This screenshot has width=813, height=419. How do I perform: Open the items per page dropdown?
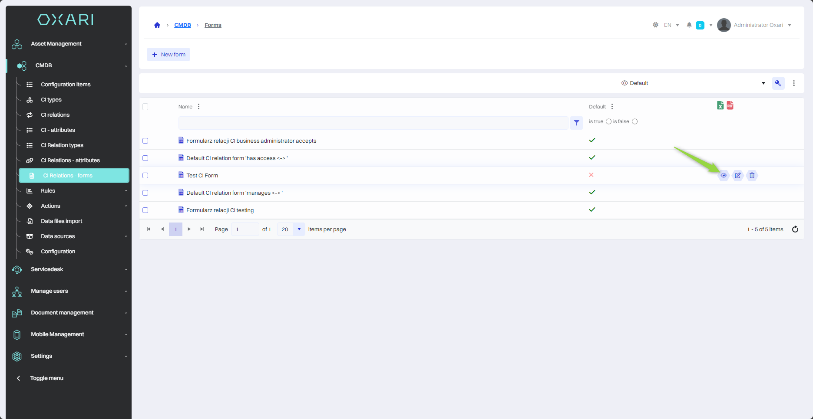(299, 229)
